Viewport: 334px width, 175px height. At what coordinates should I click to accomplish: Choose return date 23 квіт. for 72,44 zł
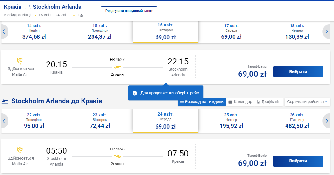click(x=100, y=122)
